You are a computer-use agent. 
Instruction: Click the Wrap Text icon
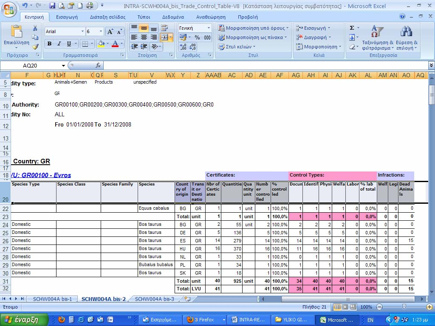[x=164, y=28]
